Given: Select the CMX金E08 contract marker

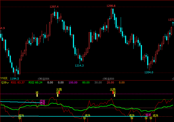Looking at the screenshot, I should pos(108,79).
